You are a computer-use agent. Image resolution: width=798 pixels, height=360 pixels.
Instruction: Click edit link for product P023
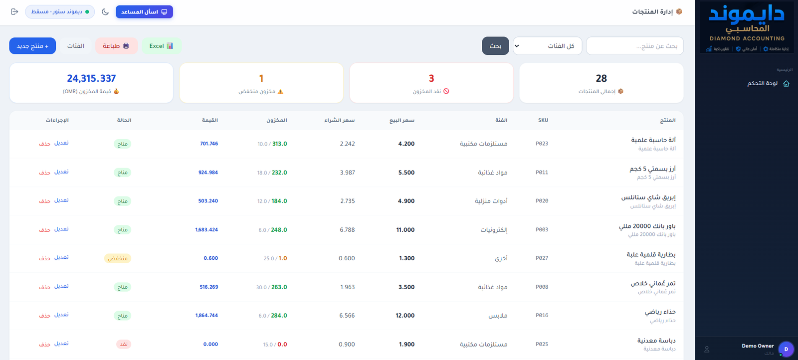pyautogui.click(x=61, y=143)
